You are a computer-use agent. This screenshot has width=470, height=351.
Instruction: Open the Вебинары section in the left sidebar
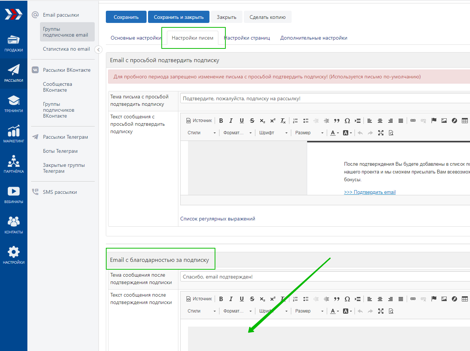(14, 195)
